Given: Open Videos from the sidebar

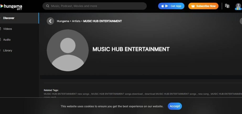Looking at the screenshot, I should click(x=8, y=29).
